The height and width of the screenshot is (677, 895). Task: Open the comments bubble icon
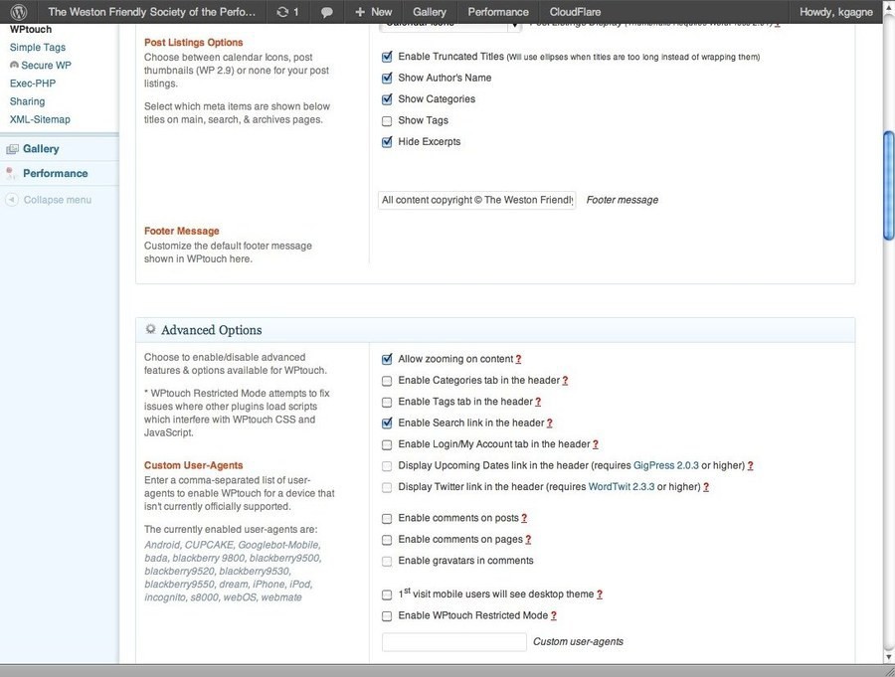[326, 12]
